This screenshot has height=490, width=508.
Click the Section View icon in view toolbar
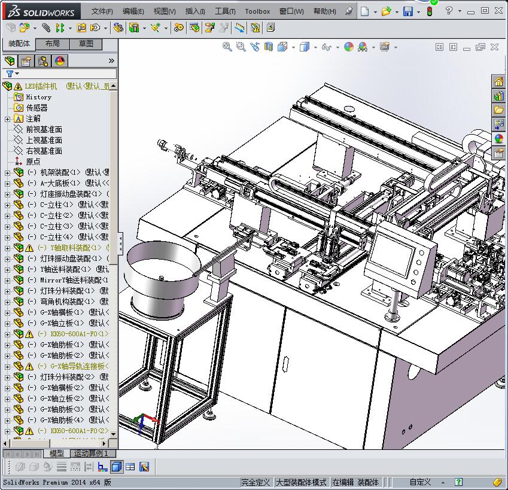pos(269,47)
